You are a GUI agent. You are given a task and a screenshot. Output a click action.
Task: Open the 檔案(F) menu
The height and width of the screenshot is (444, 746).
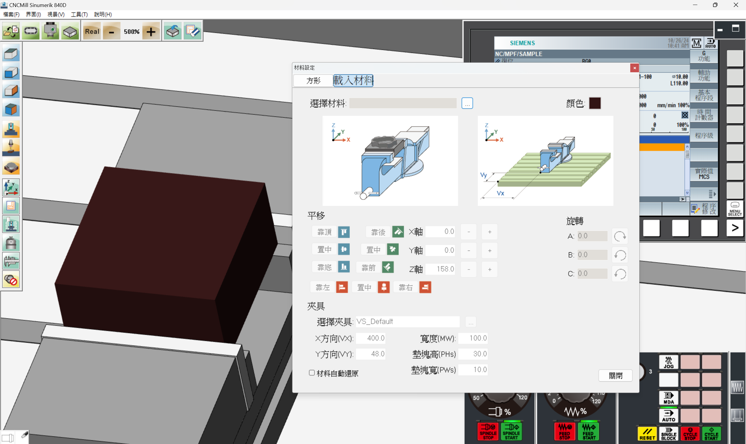11,14
